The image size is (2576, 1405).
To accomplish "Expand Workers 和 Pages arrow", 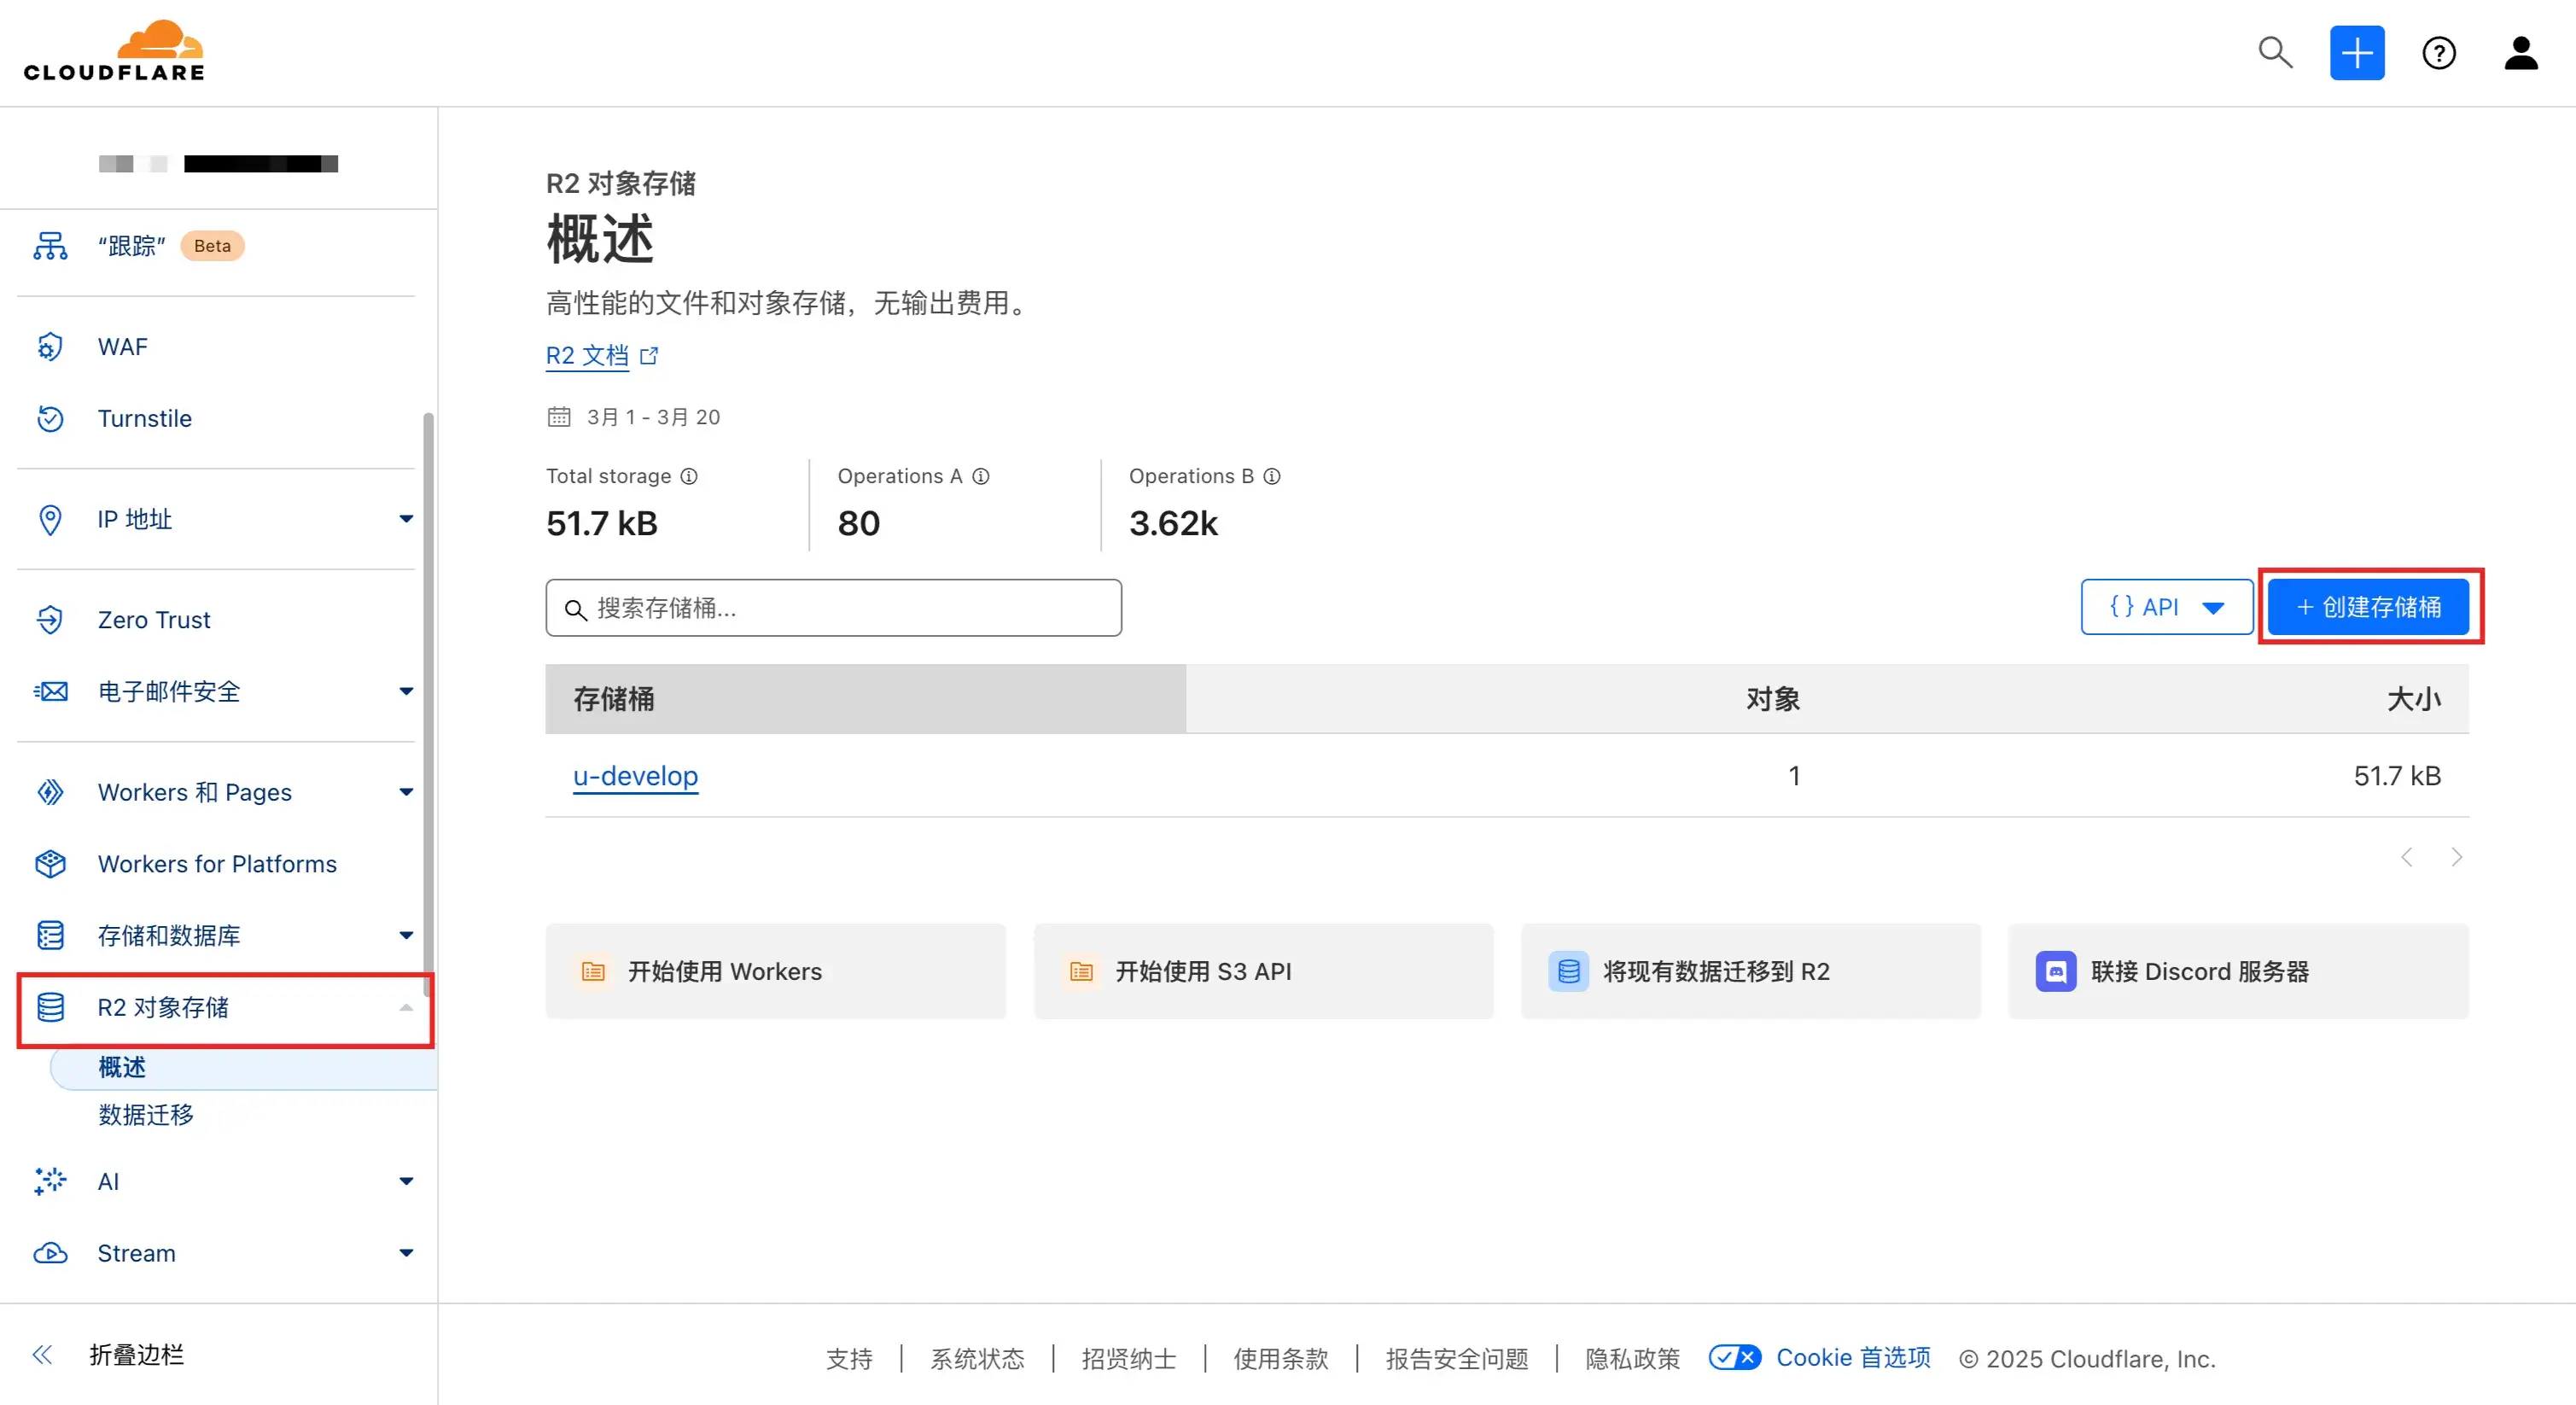I will click(406, 792).
